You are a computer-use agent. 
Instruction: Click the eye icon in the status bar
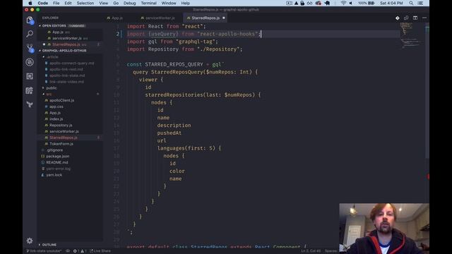68,251
